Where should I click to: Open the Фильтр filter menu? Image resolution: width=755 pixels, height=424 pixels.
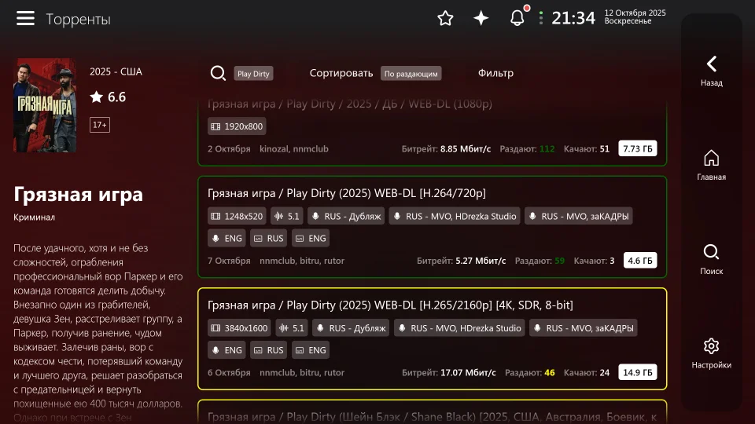(495, 73)
